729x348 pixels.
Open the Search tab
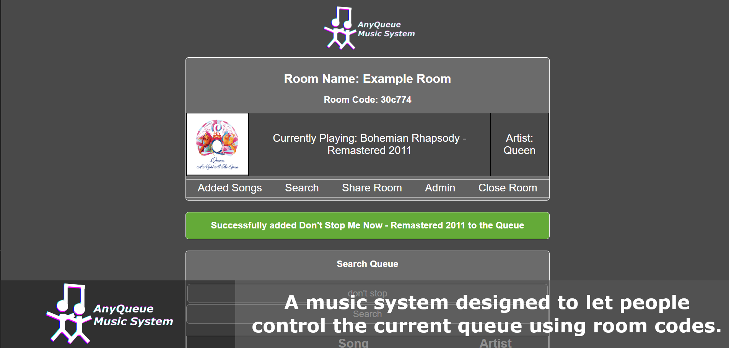point(302,188)
